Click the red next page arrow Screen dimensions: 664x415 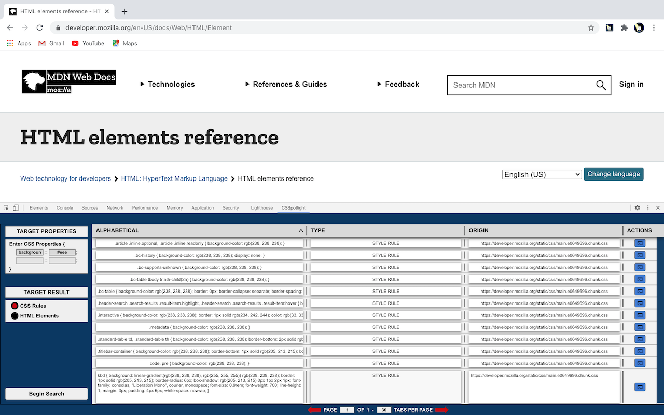(x=441, y=410)
